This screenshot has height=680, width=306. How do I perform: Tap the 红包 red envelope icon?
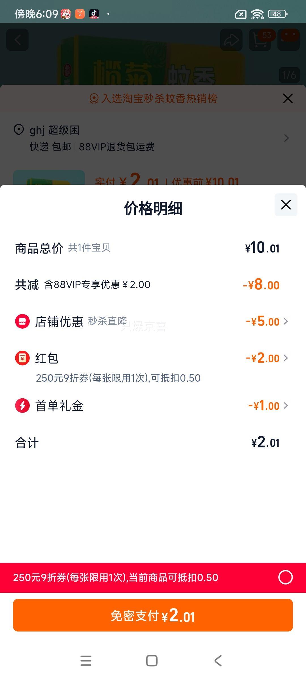click(x=22, y=358)
